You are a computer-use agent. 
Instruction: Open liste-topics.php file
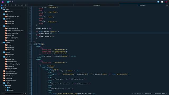point(12,38)
